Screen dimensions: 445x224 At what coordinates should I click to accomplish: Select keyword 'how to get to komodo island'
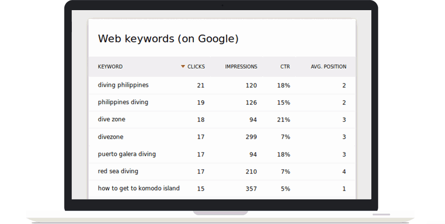tap(139, 188)
